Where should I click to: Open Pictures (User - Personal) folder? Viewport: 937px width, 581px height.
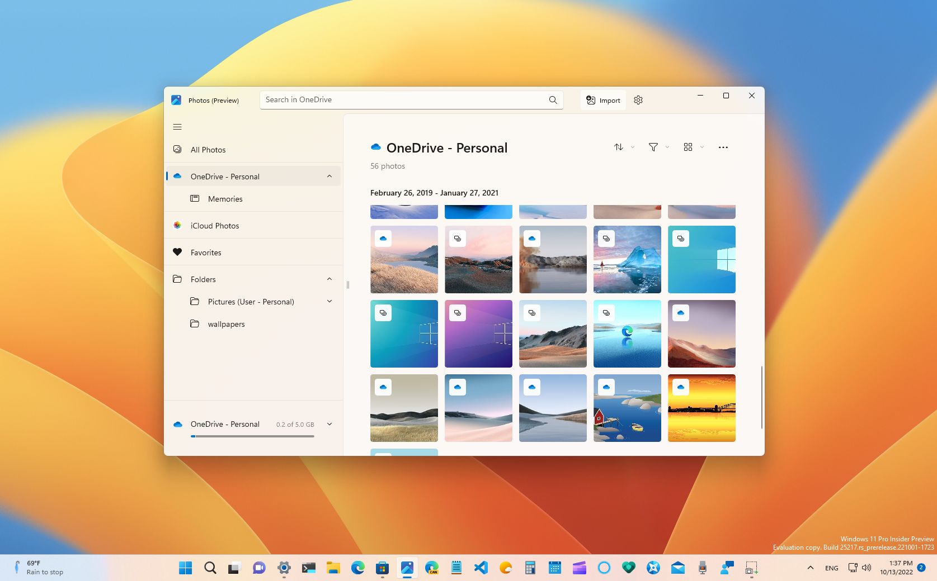point(253,302)
